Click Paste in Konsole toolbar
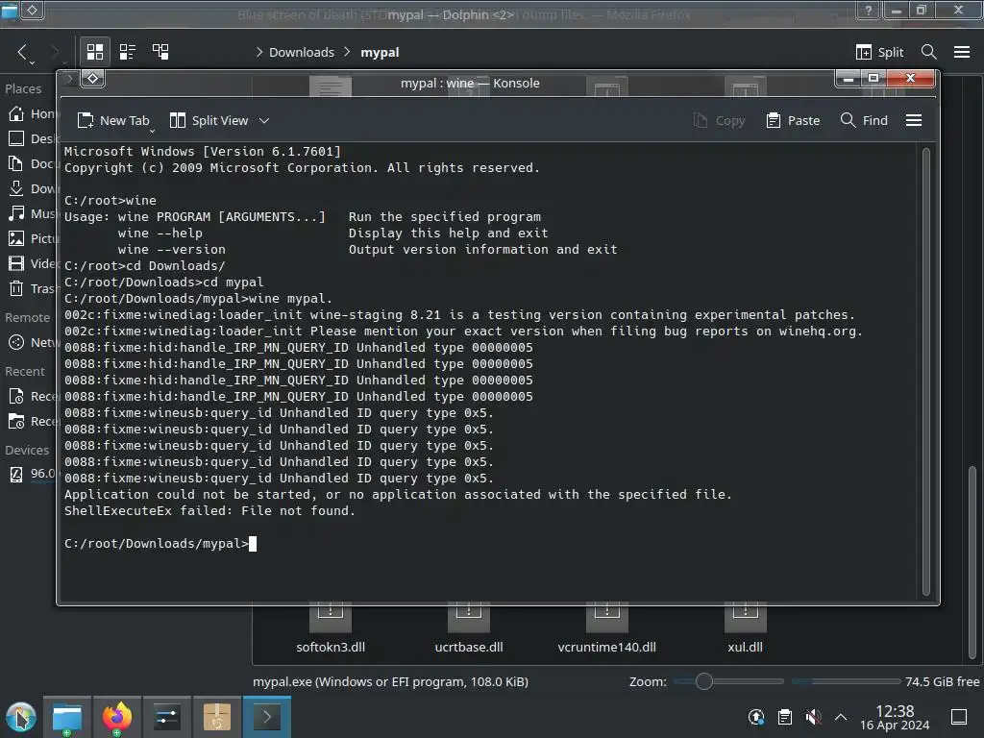 point(793,120)
